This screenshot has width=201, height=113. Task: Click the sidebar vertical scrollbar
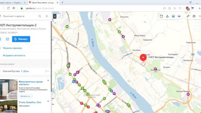(51, 56)
